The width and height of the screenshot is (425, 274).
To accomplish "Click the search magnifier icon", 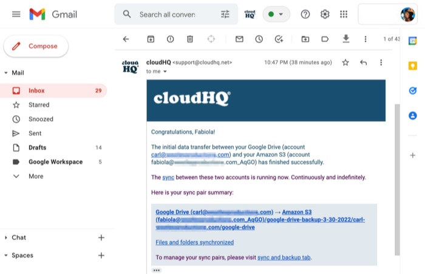I will point(127,14).
